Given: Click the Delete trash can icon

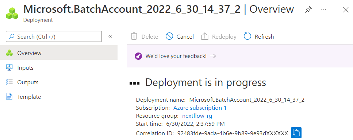Looking at the screenshot, I should pyautogui.click(x=134, y=36).
